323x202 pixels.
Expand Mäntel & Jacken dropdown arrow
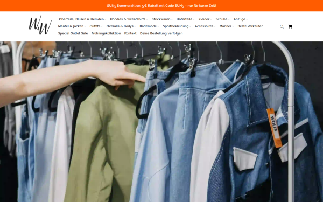click(x=85, y=26)
